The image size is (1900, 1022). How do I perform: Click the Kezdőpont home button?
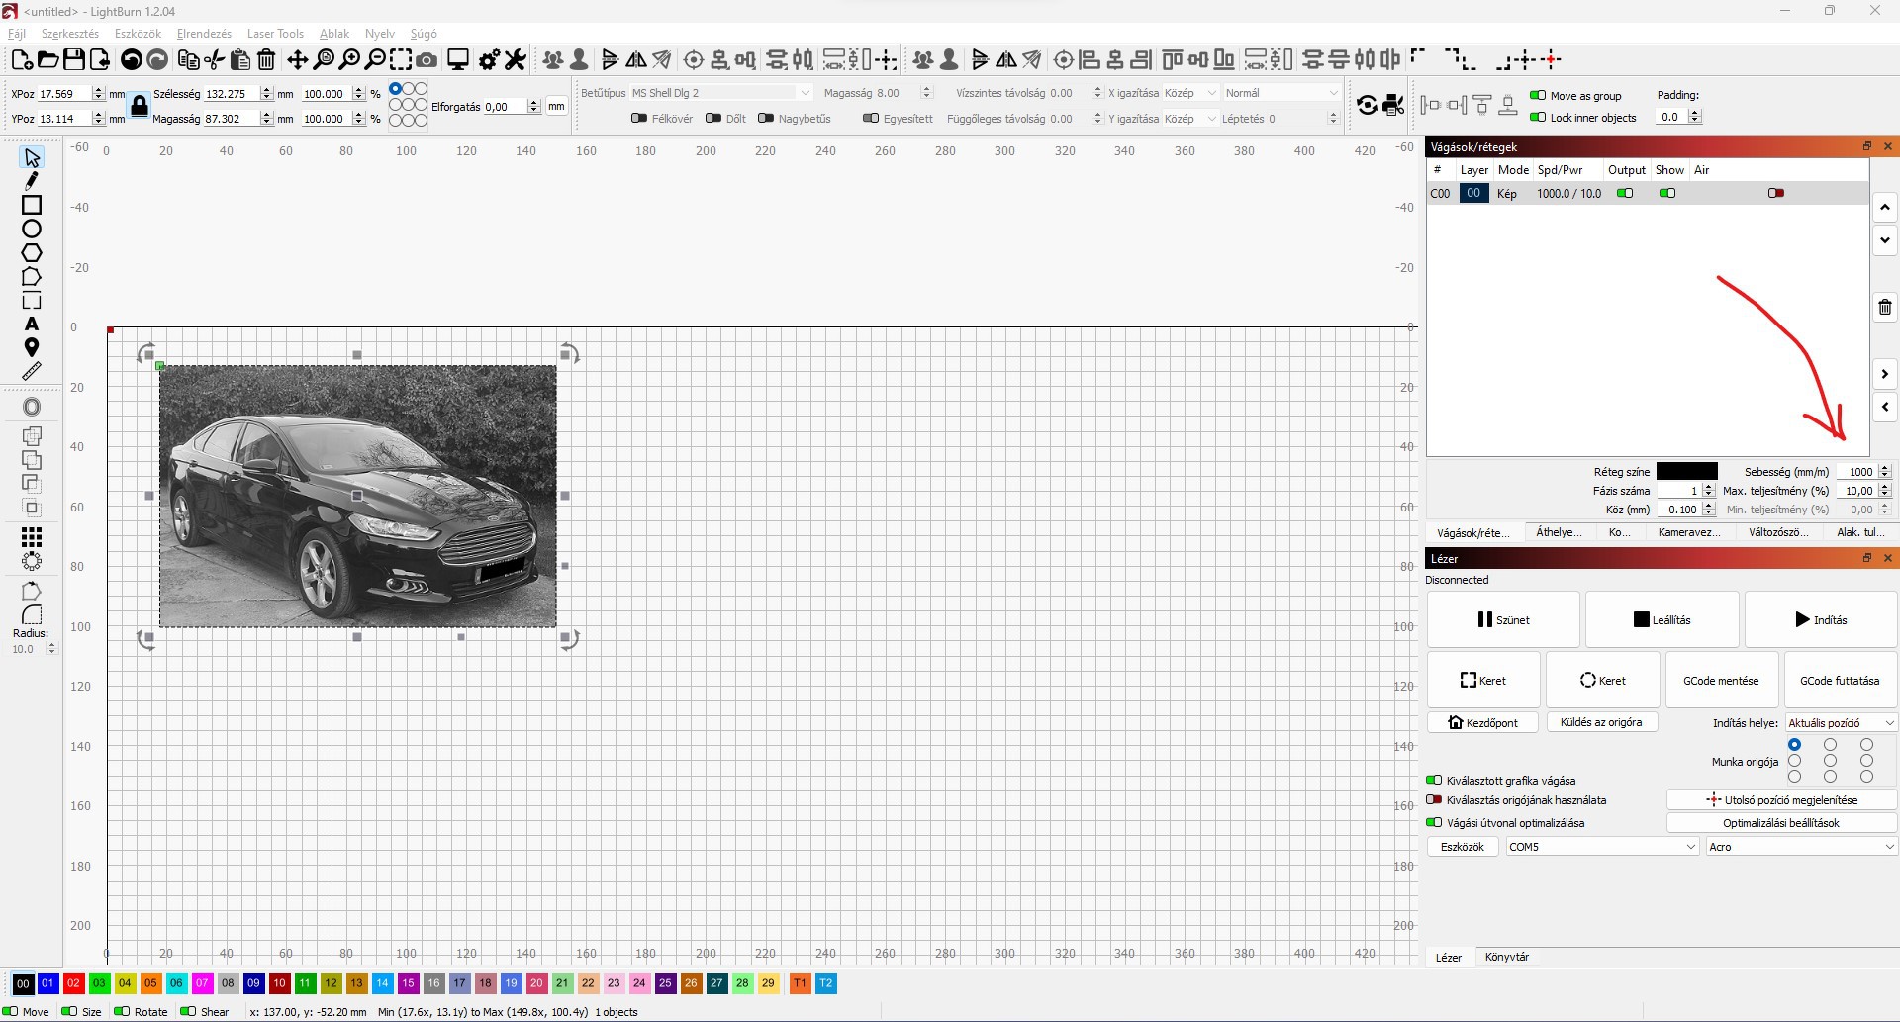(1482, 723)
